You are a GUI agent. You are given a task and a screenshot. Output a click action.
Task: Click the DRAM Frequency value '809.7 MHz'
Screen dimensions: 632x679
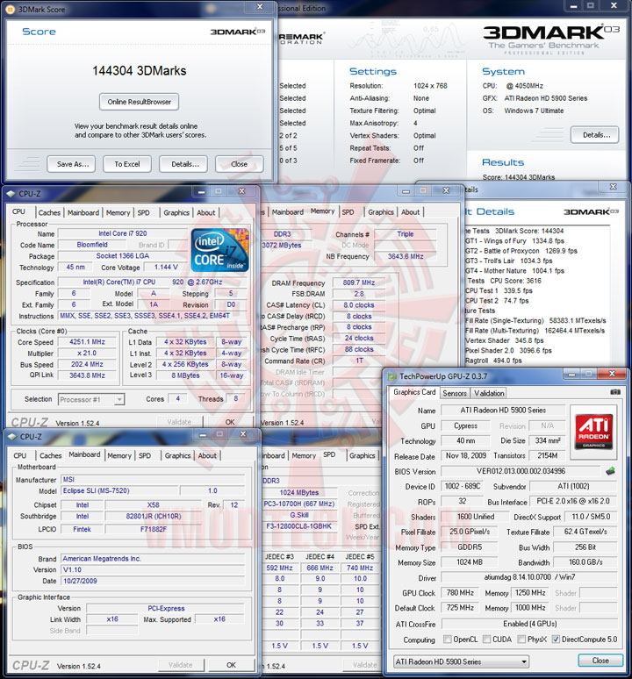pos(359,282)
